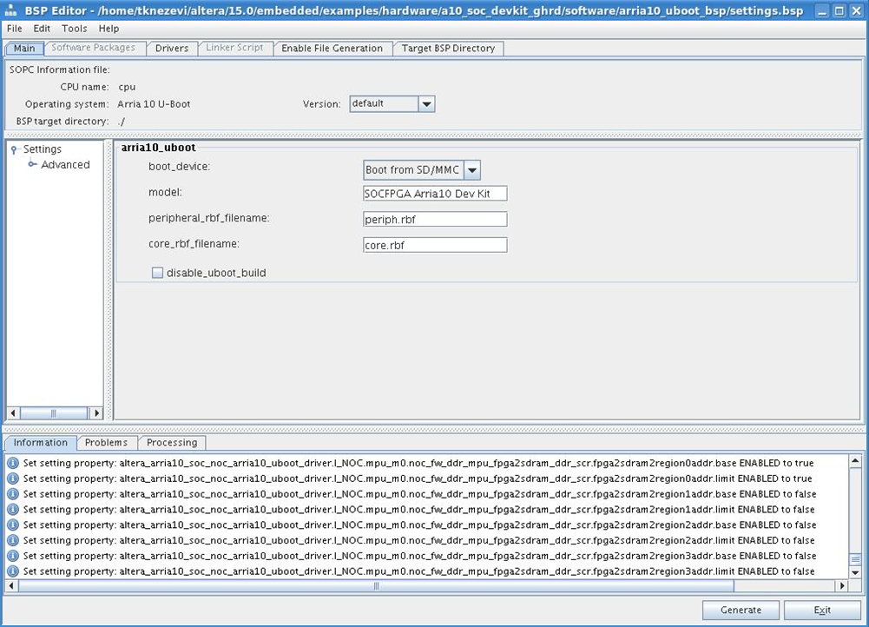Select the fpga2sdram2region3addr.base log message text
The height and width of the screenshot is (627, 869).
[x=419, y=556]
